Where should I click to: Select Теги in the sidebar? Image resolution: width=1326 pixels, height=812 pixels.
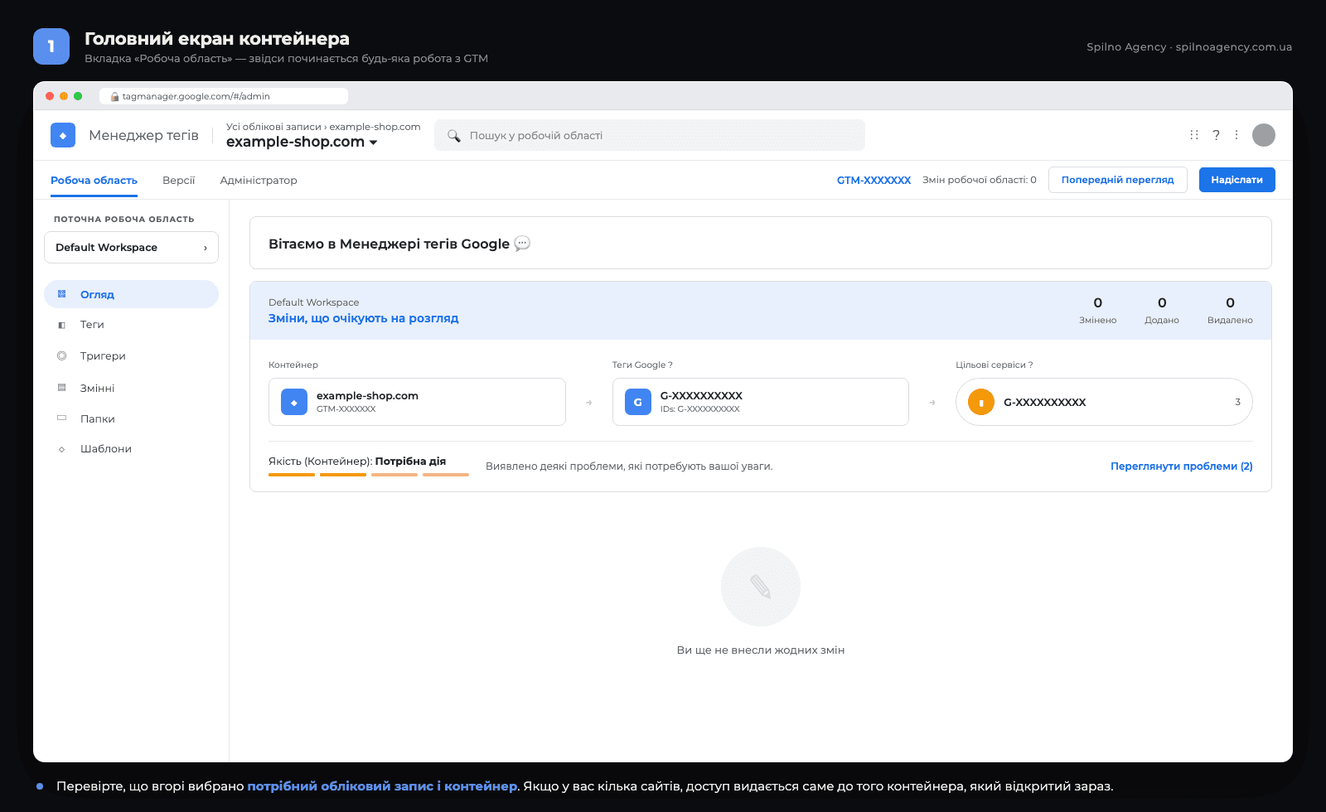coord(131,325)
